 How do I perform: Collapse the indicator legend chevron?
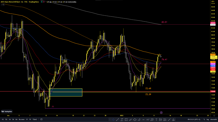pos(3,5)
